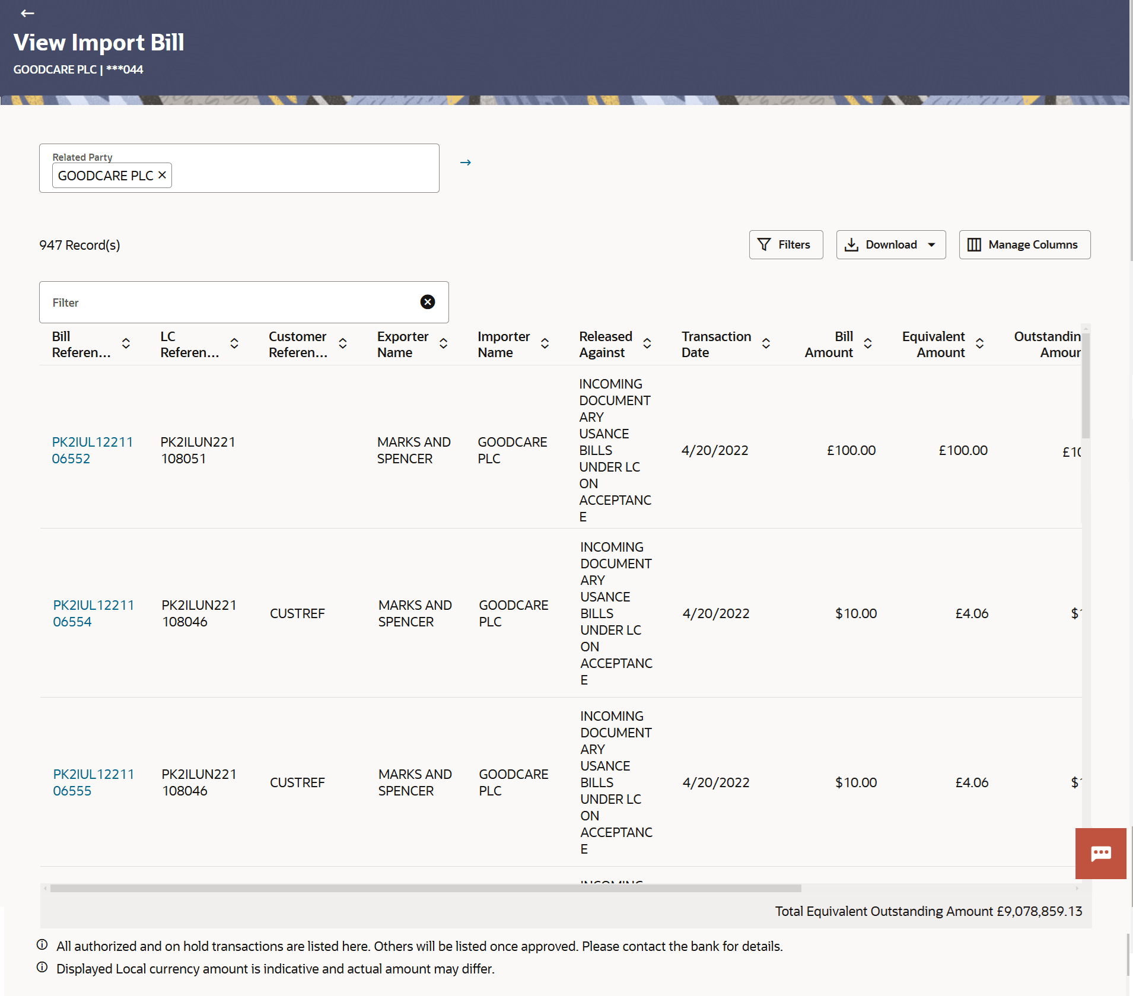
Task: Sort by Bill Reference column
Action: (x=126, y=343)
